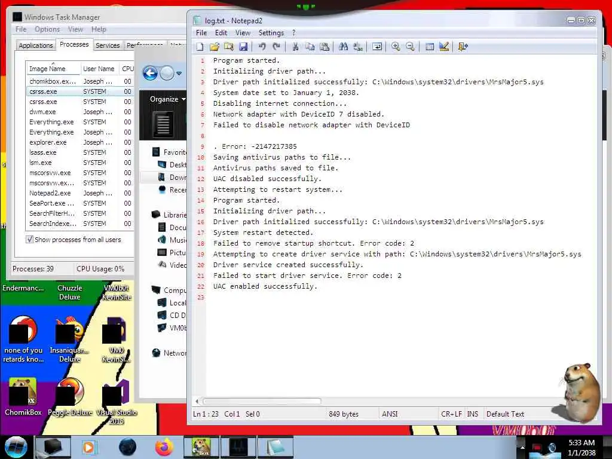Image resolution: width=612 pixels, height=459 pixels.
Task: Sort processes by the Image Name column
Action: (53, 68)
